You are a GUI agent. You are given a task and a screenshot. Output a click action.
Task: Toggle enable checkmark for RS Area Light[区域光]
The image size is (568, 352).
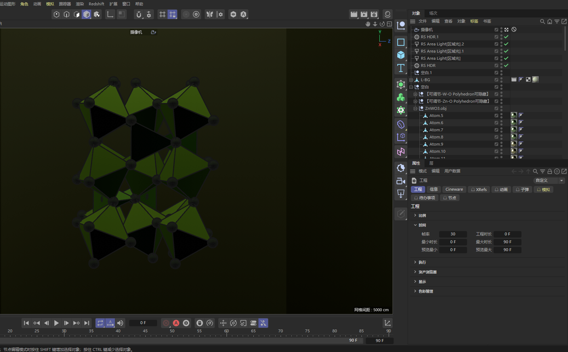point(506,58)
